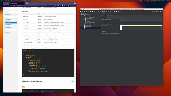Open the Auth link in docs sidebar
This screenshot has width=171, height=96.
coord(6,12)
